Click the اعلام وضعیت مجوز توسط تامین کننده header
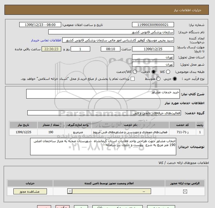The height and width of the screenshot is (208, 215). [x=109, y=183]
